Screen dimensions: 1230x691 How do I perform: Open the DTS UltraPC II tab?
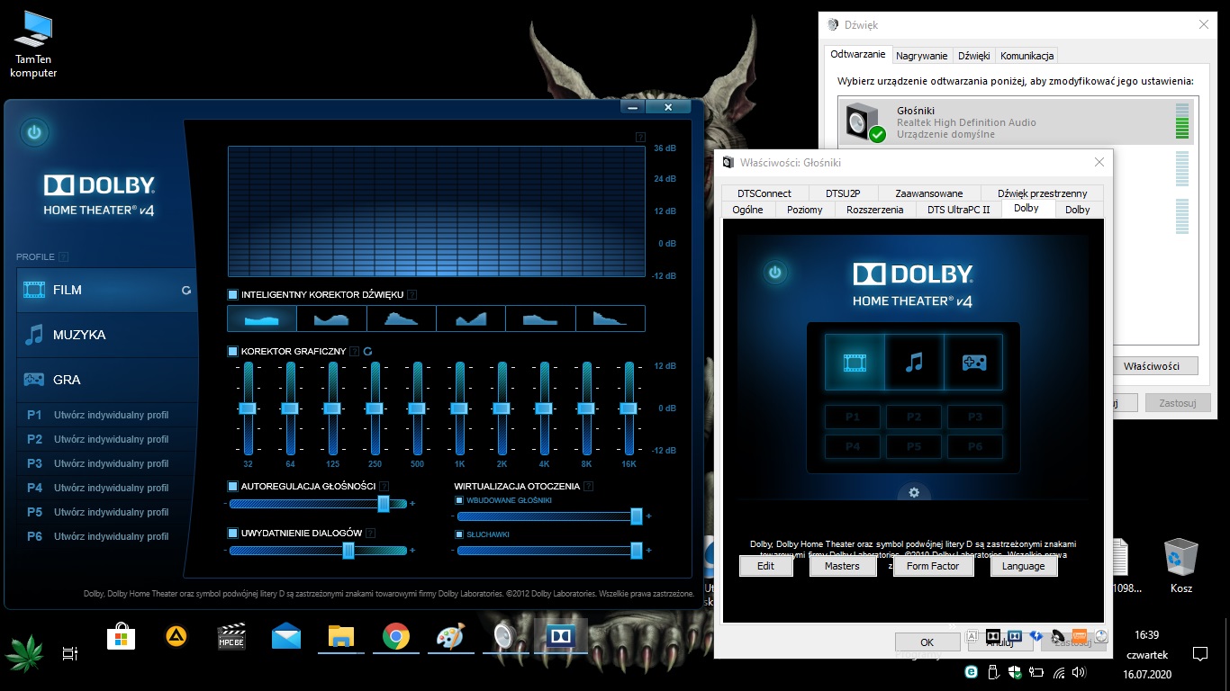(958, 210)
